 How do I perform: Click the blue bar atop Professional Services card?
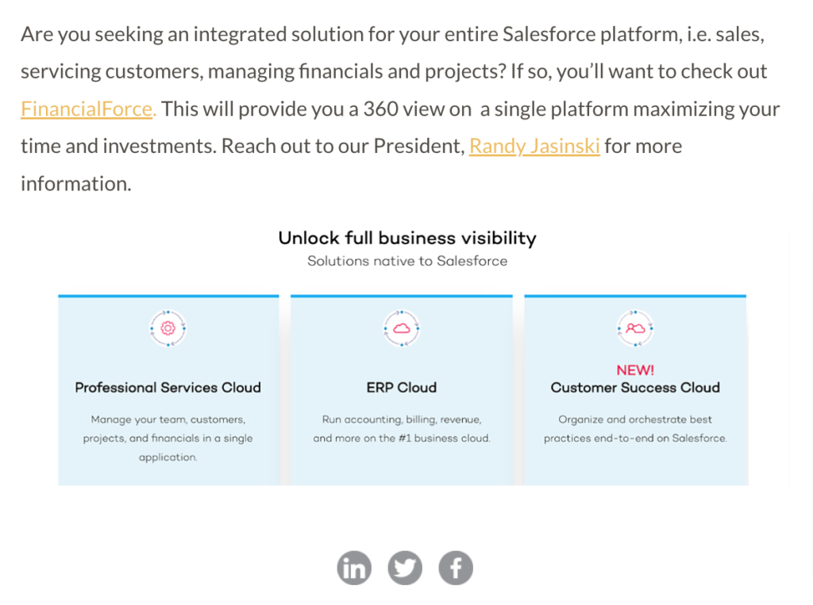(168, 297)
